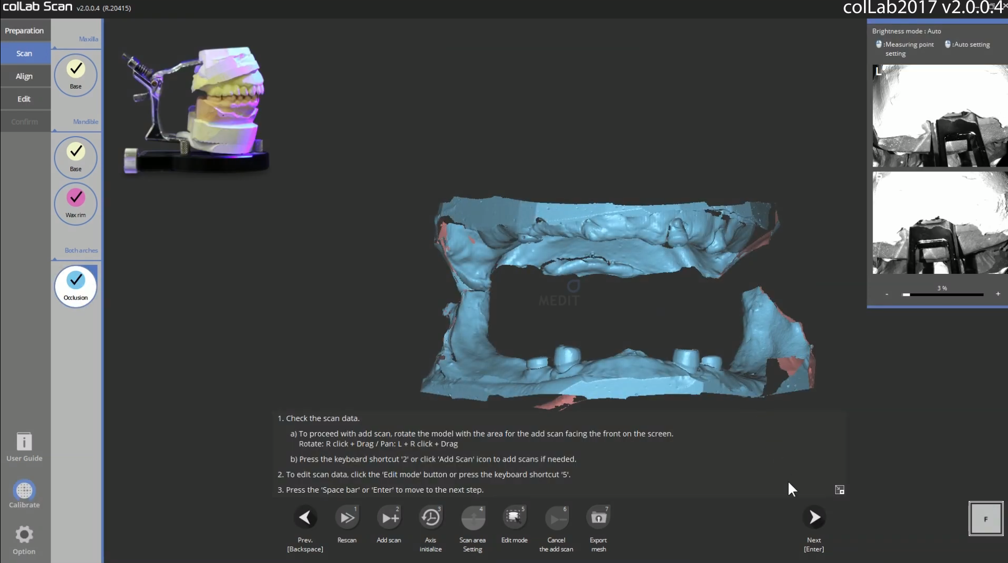Adjust the brightness slider track

943,295
